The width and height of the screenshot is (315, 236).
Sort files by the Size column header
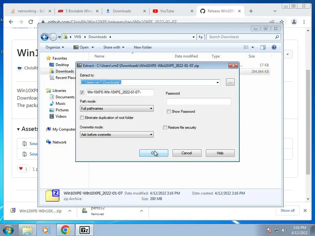pyautogui.click(x=259, y=56)
